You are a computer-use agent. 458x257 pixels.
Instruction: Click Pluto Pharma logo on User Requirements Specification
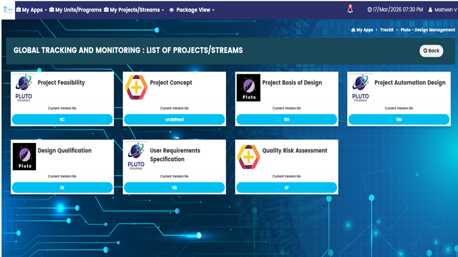136,156
